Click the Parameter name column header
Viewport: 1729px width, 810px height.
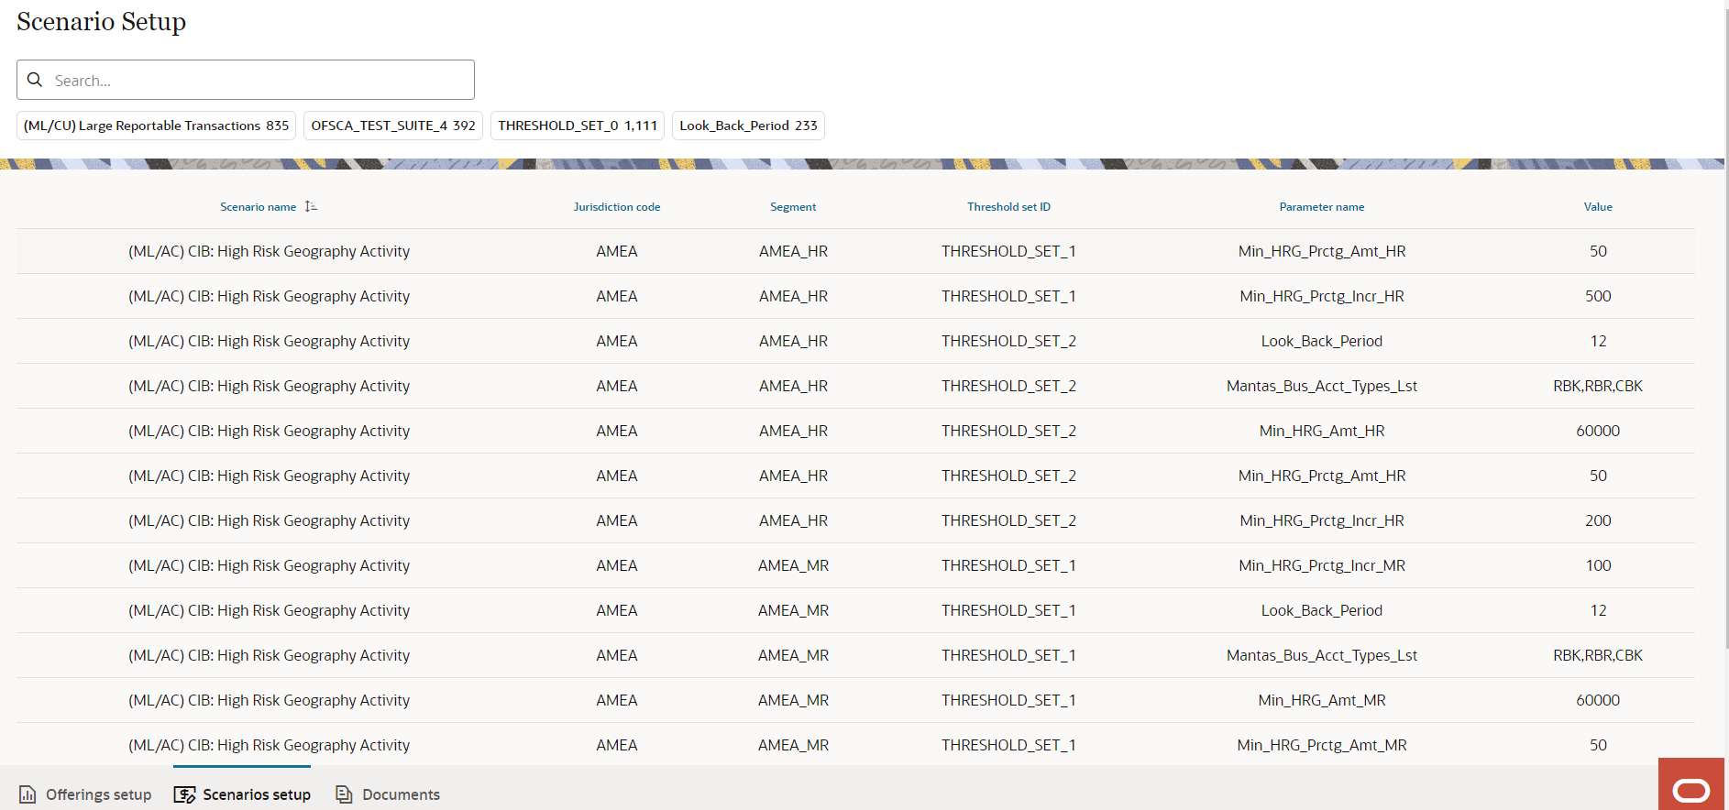click(1322, 207)
